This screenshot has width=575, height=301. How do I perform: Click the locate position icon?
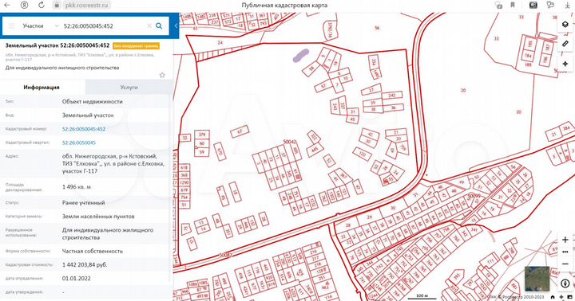point(565,64)
